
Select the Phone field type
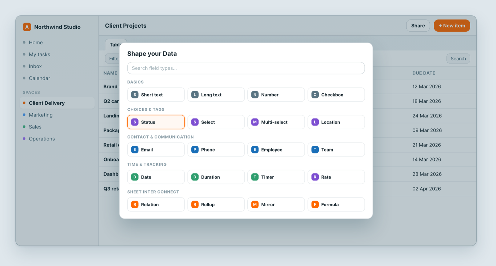click(216, 149)
